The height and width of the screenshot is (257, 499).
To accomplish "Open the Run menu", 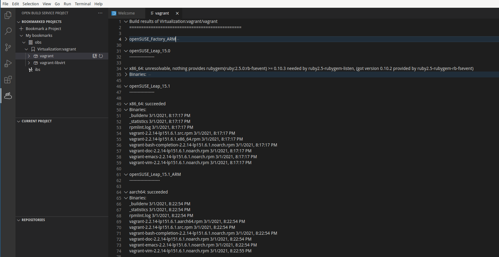I will [67, 4].
